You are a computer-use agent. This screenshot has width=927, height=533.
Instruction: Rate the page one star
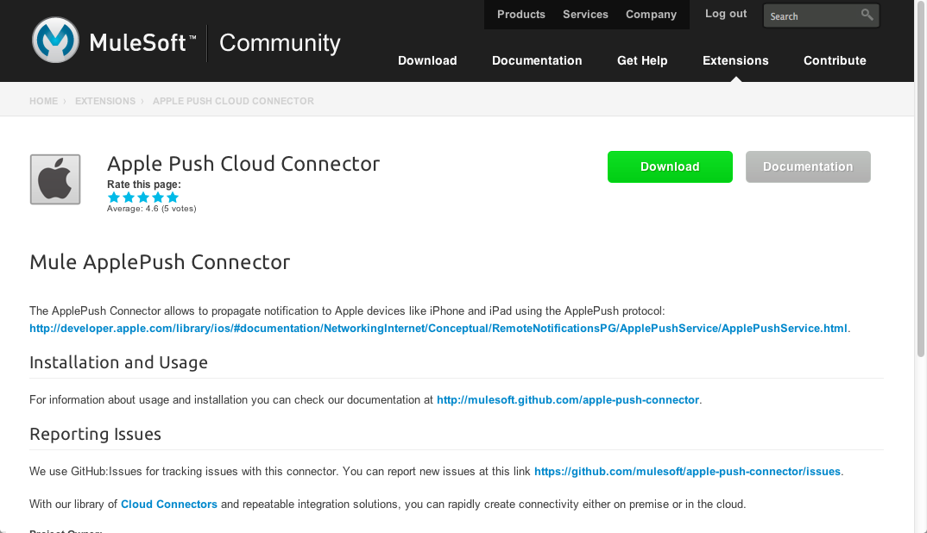tap(114, 198)
